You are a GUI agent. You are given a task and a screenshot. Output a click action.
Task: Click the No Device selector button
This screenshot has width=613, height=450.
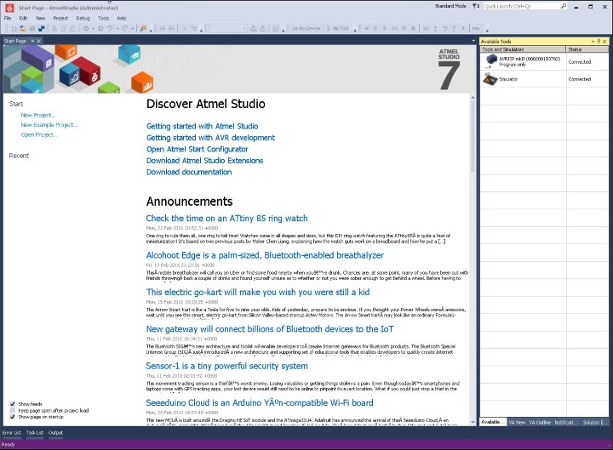[x=306, y=29]
